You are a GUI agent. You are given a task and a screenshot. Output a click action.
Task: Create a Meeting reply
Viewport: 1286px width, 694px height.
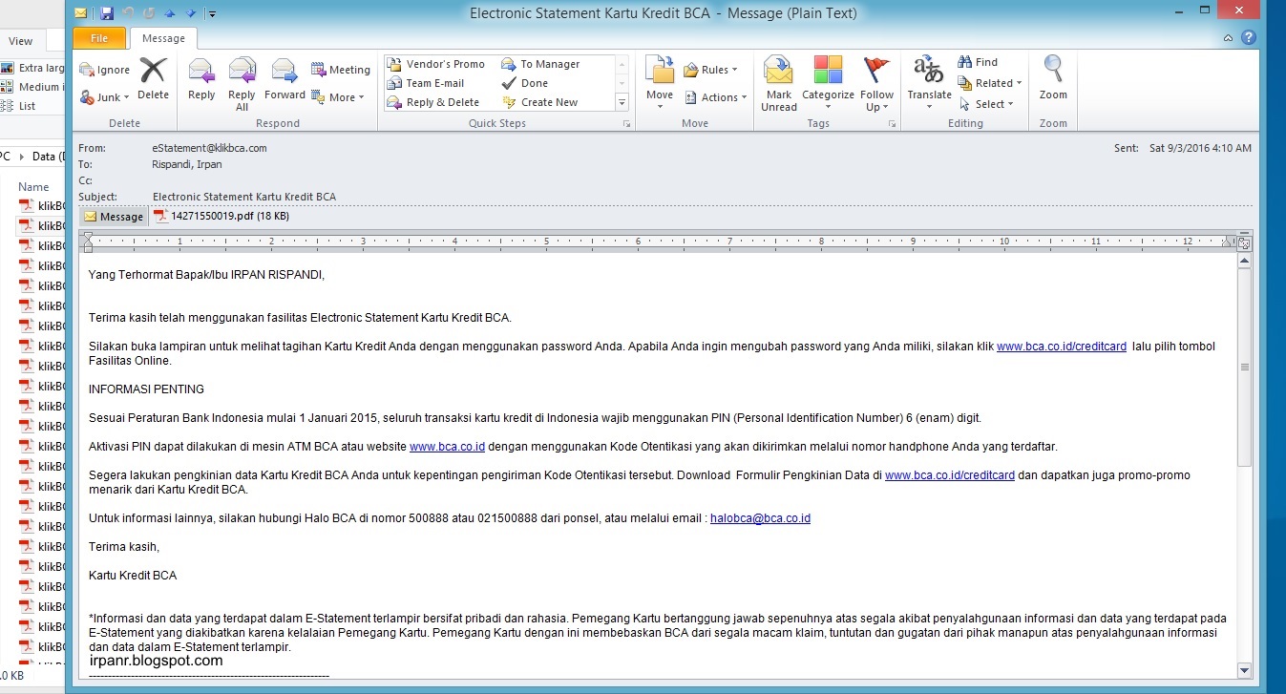pos(341,70)
